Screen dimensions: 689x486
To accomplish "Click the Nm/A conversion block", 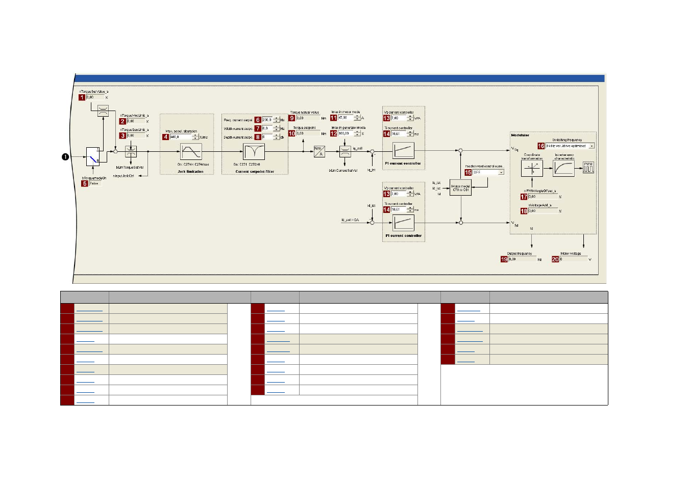I will pyautogui.click(x=319, y=152).
